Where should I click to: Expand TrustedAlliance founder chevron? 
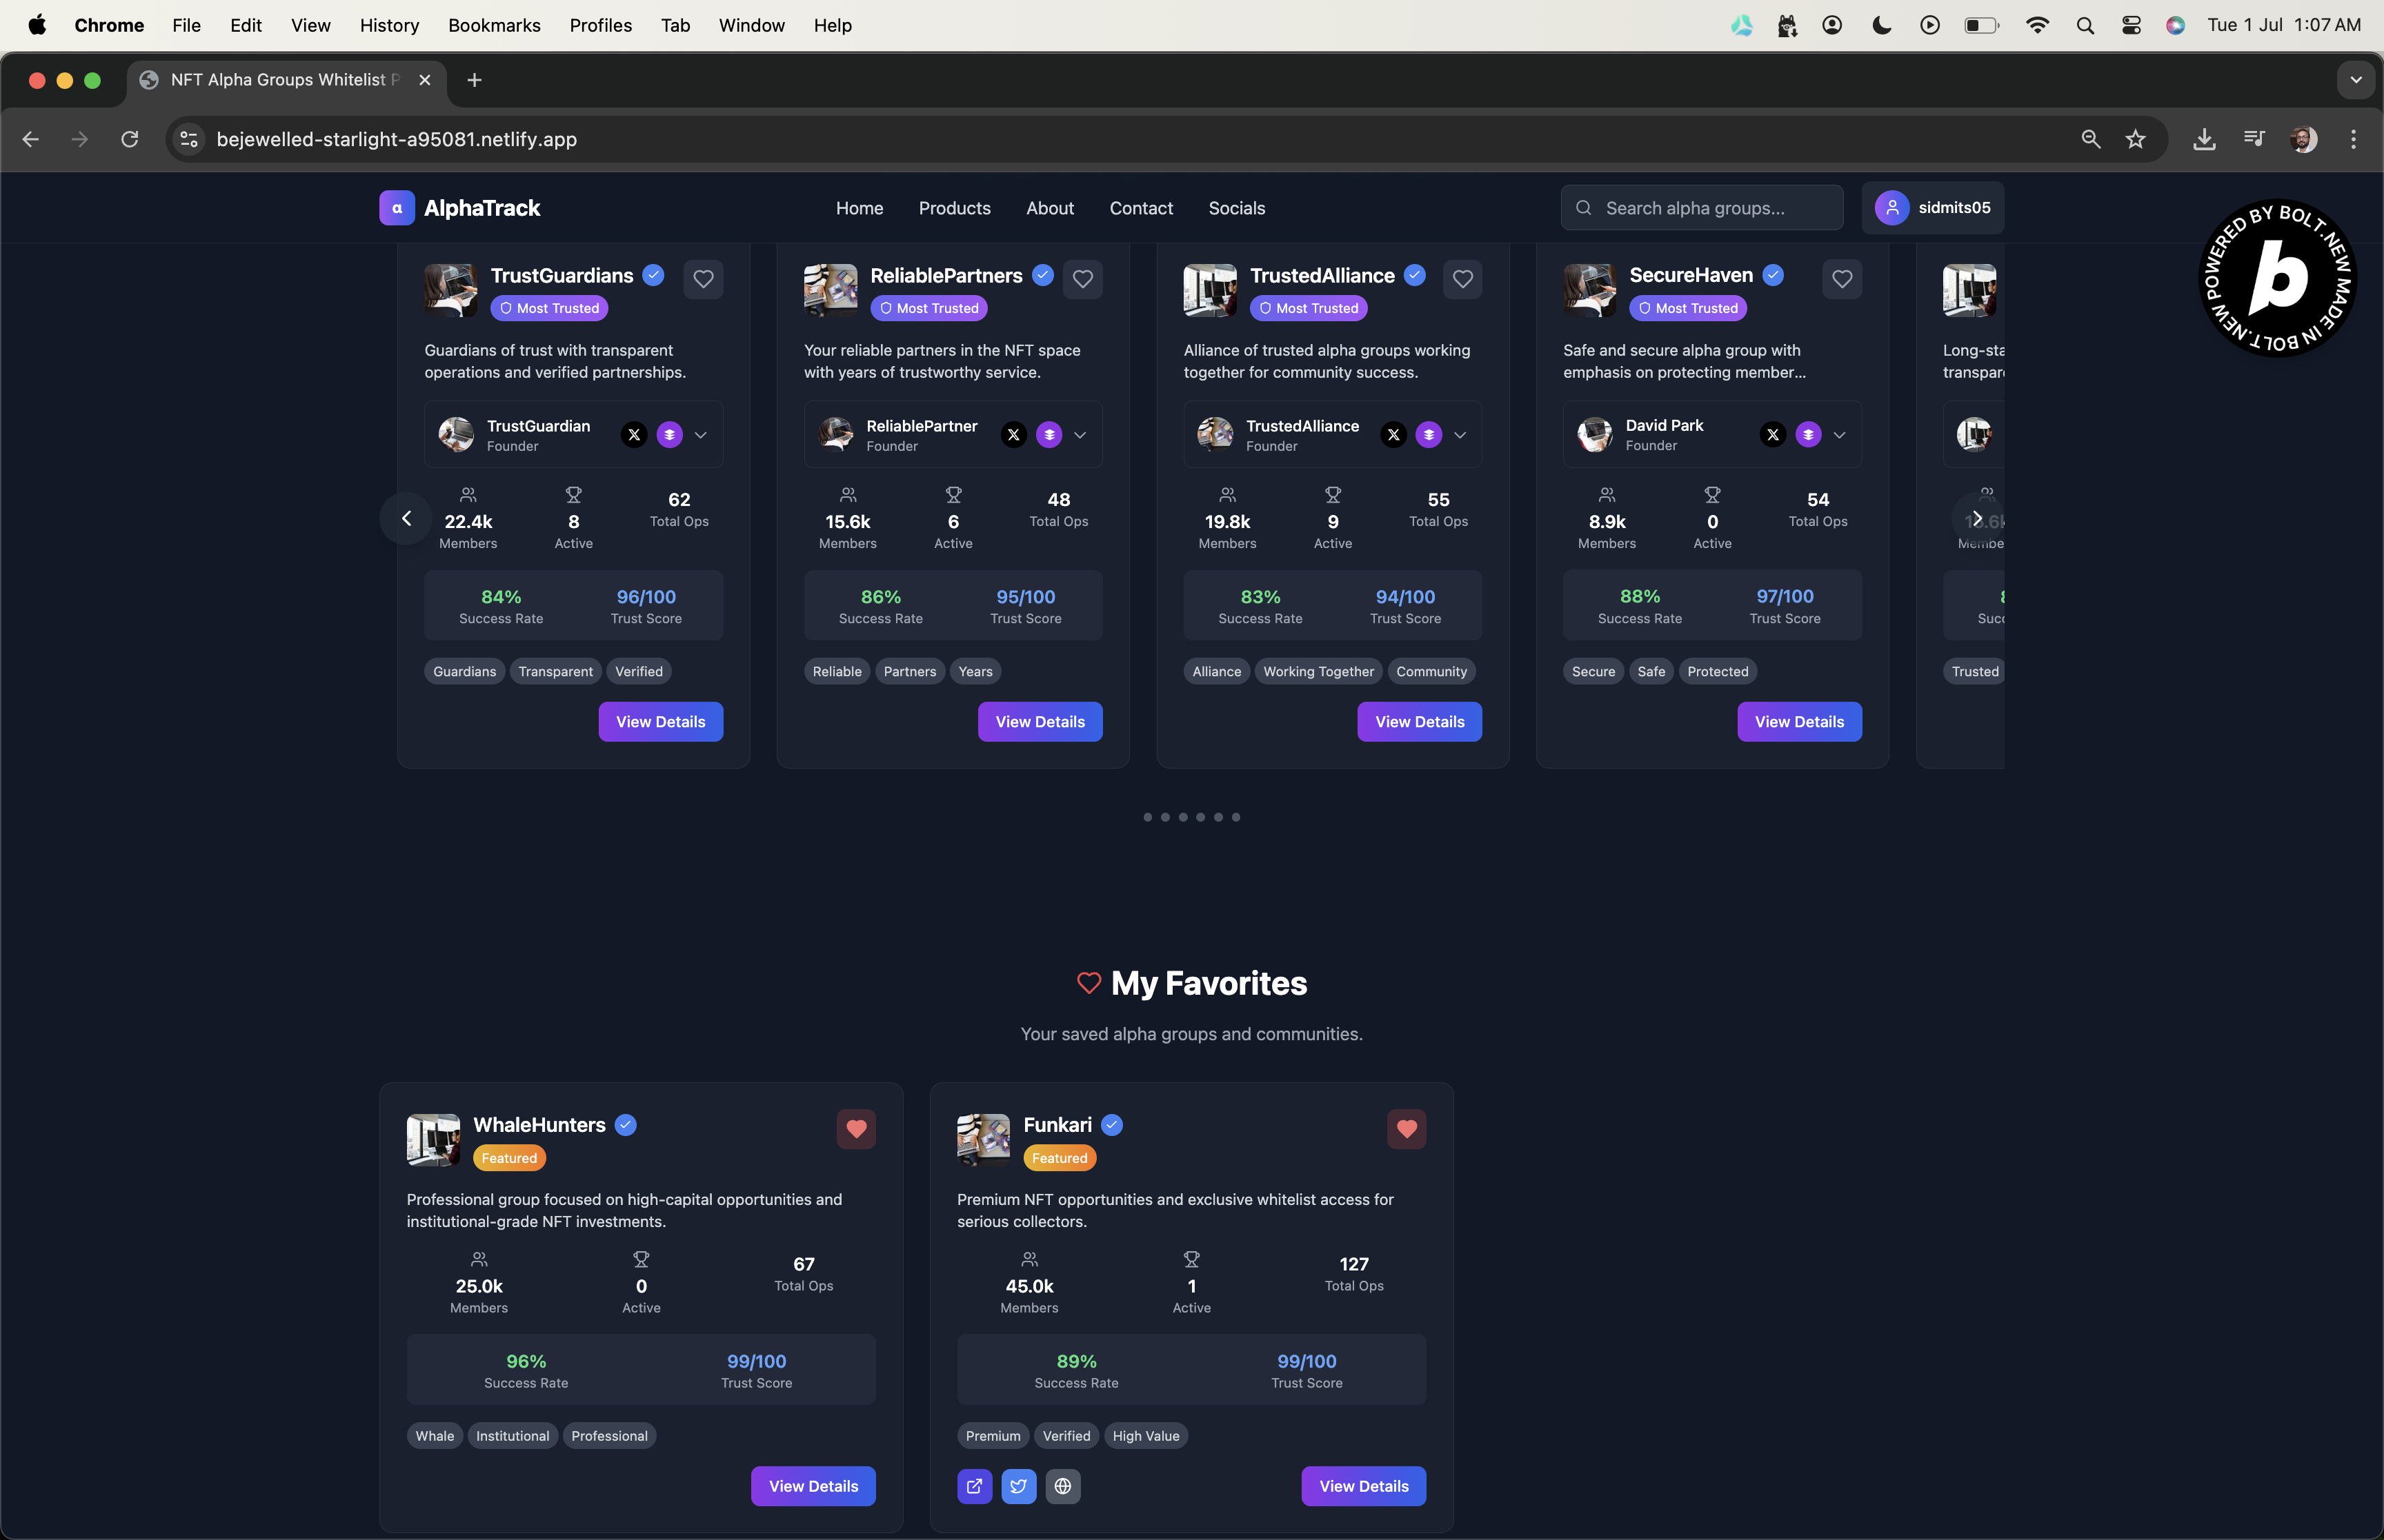click(1460, 435)
